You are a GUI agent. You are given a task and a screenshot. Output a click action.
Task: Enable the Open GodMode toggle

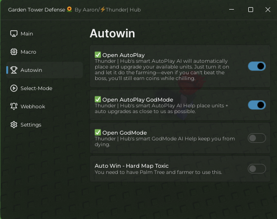(x=257, y=138)
